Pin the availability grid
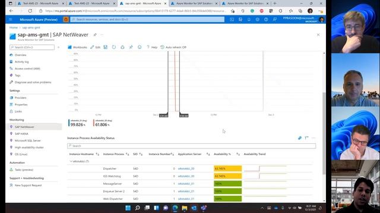380x213 pixels. (306, 138)
